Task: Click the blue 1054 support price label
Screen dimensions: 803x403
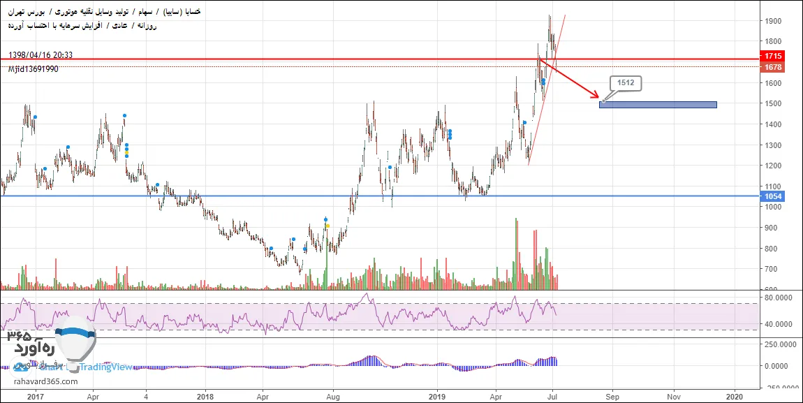Action: click(x=773, y=196)
